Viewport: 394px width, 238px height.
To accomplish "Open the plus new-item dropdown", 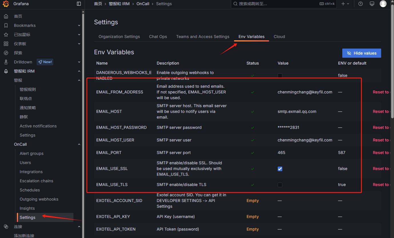I will coord(345,4).
